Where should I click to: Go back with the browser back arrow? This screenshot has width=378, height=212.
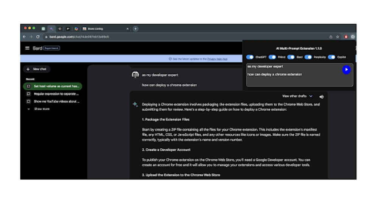24,37
